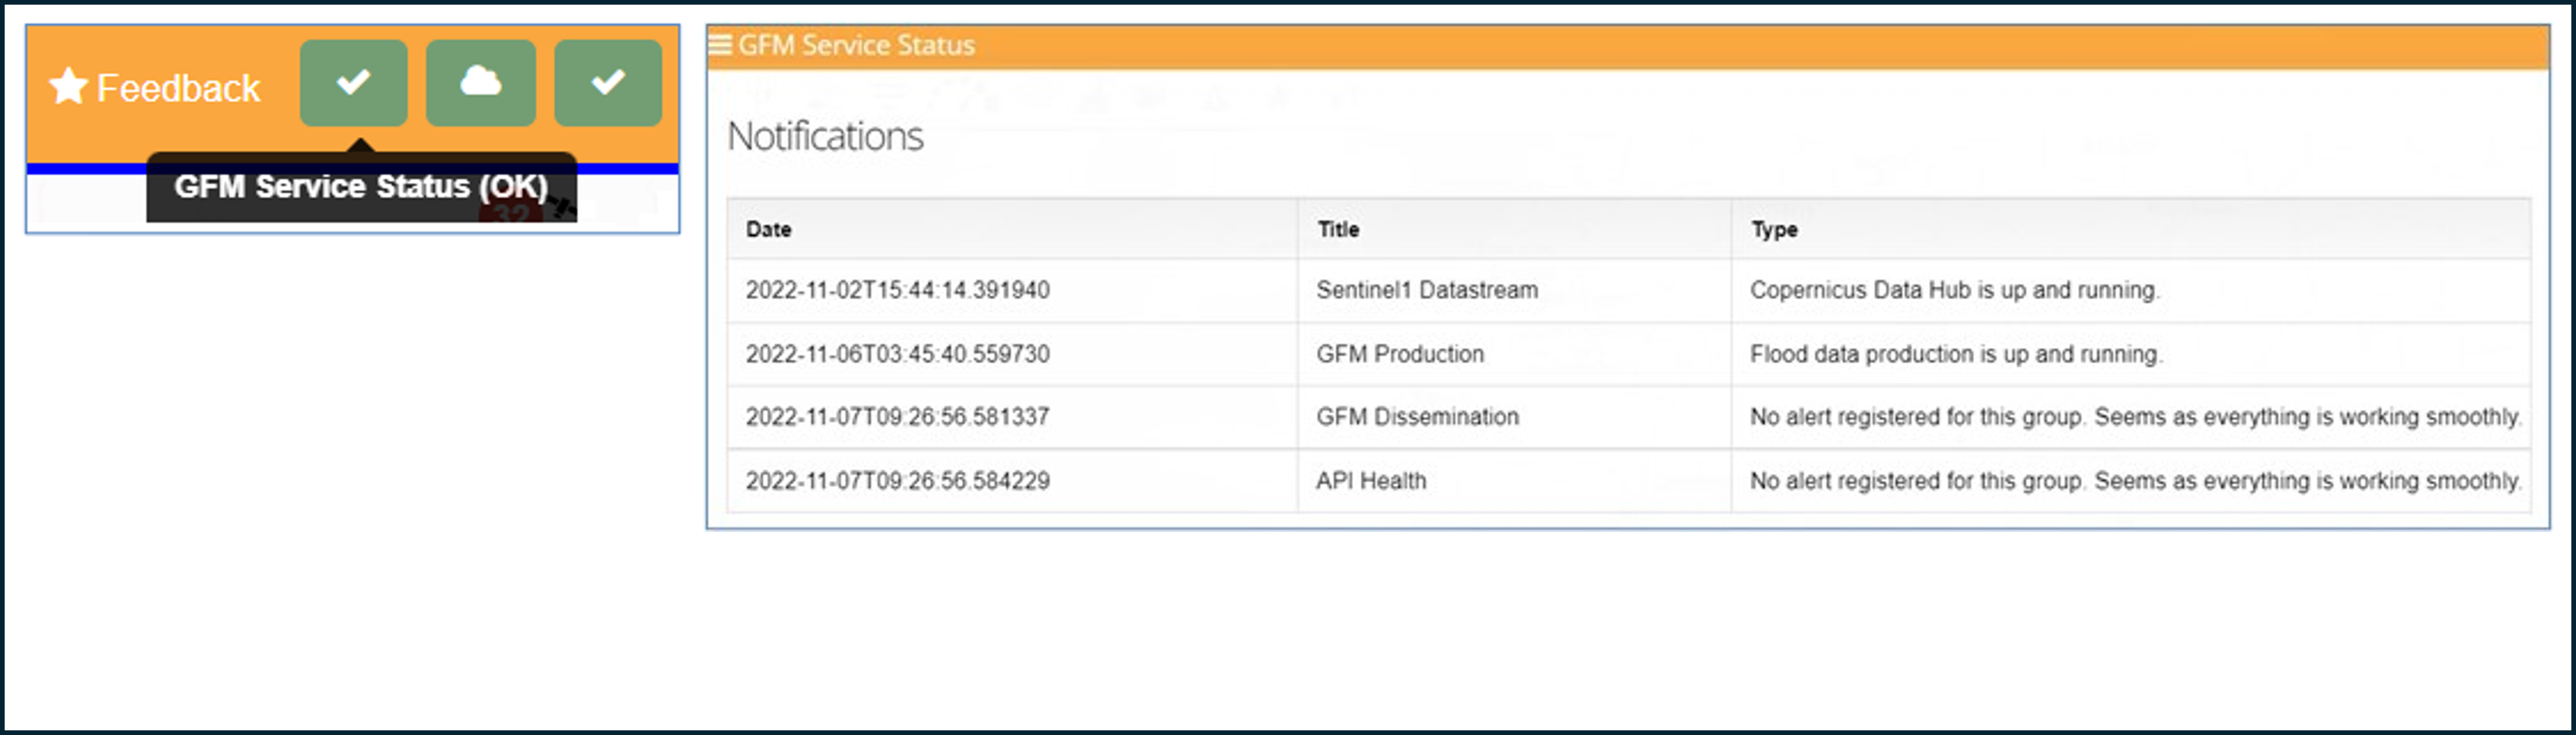Click the Type column header
This screenshot has height=735, width=2576.
click(x=1774, y=230)
